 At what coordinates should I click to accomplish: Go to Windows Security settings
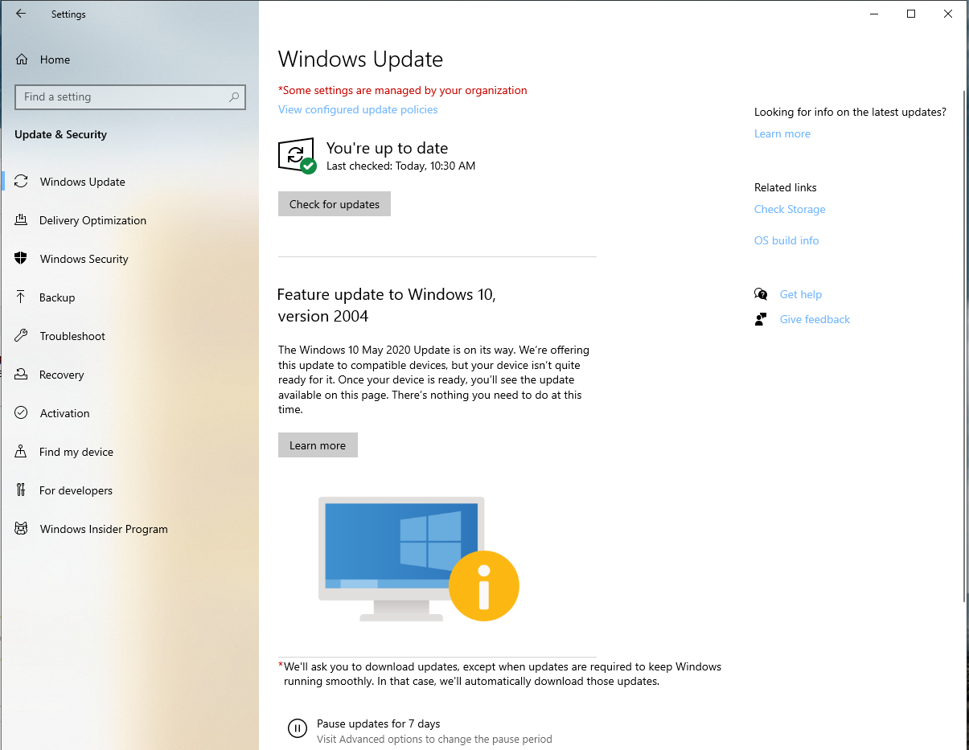click(x=129, y=259)
